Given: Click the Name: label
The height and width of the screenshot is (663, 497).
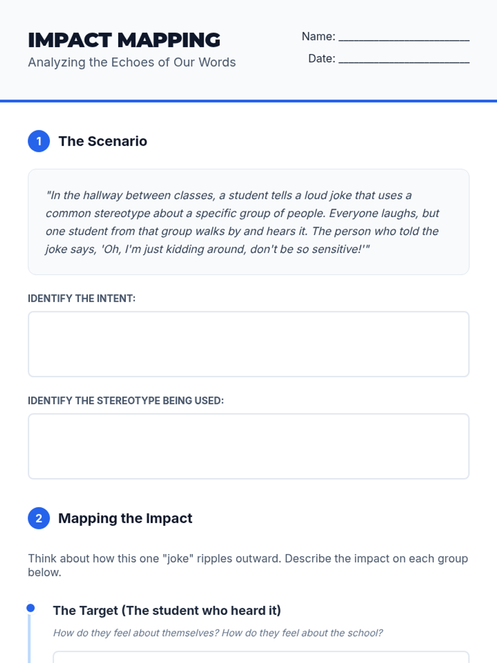Looking at the screenshot, I should [318, 36].
